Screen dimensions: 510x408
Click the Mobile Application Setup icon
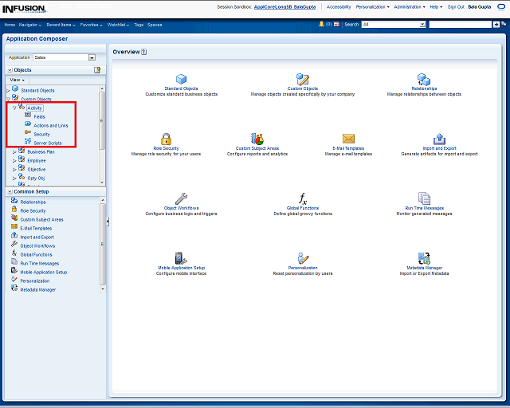click(181, 258)
